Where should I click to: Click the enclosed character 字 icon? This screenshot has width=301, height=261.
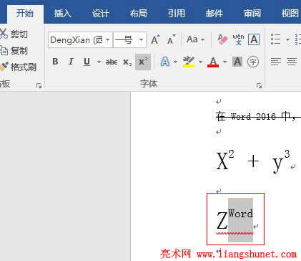coord(253,62)
